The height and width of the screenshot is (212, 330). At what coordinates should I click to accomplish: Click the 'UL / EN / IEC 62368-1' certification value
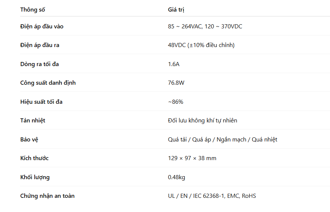pos(196,196)
